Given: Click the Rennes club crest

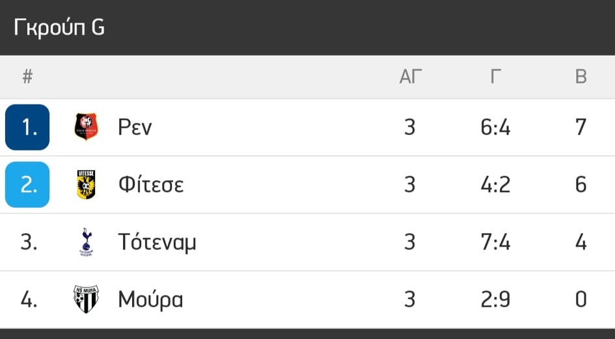Looking at the screenshot, I should coord(87,127).
